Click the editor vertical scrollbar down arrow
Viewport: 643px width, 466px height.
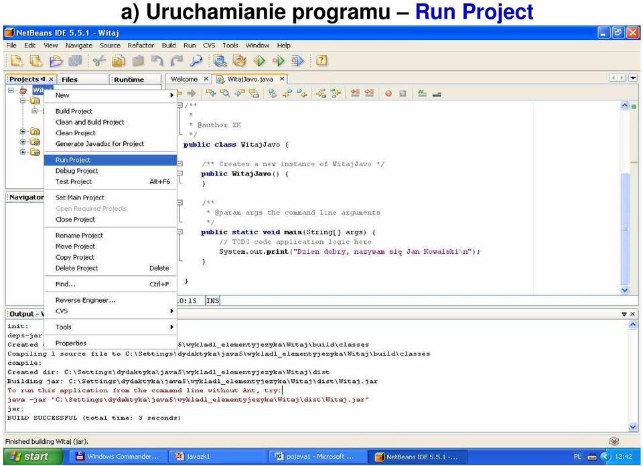[x=624, y=290]
